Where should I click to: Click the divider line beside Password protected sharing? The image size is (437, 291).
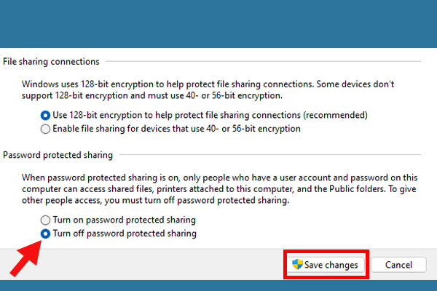[270, 154]
